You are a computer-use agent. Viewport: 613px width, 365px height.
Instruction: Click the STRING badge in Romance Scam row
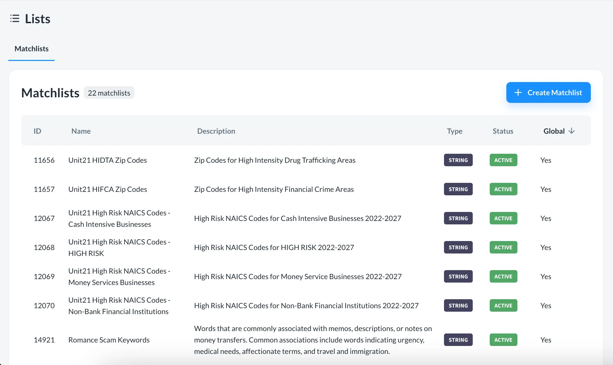(458, 340)
